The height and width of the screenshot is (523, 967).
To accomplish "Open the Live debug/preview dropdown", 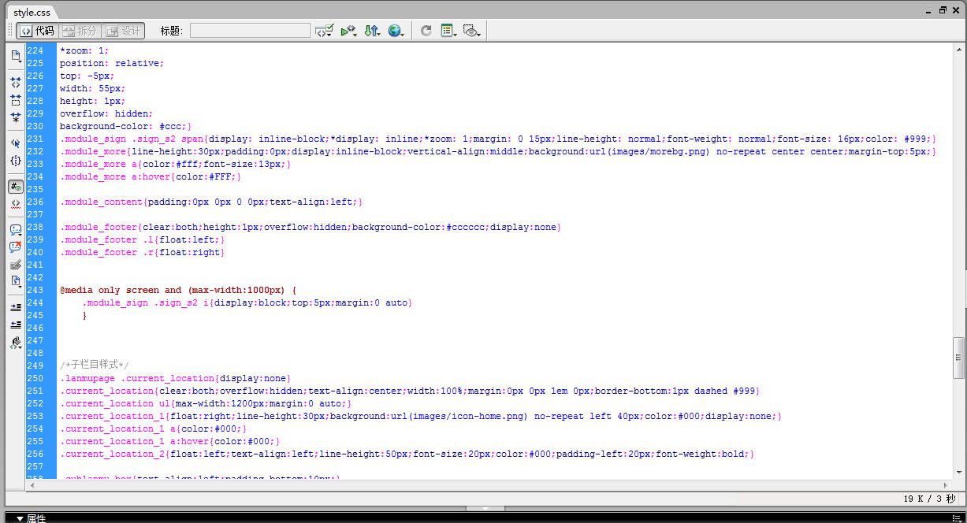I will tap(348, 31).
